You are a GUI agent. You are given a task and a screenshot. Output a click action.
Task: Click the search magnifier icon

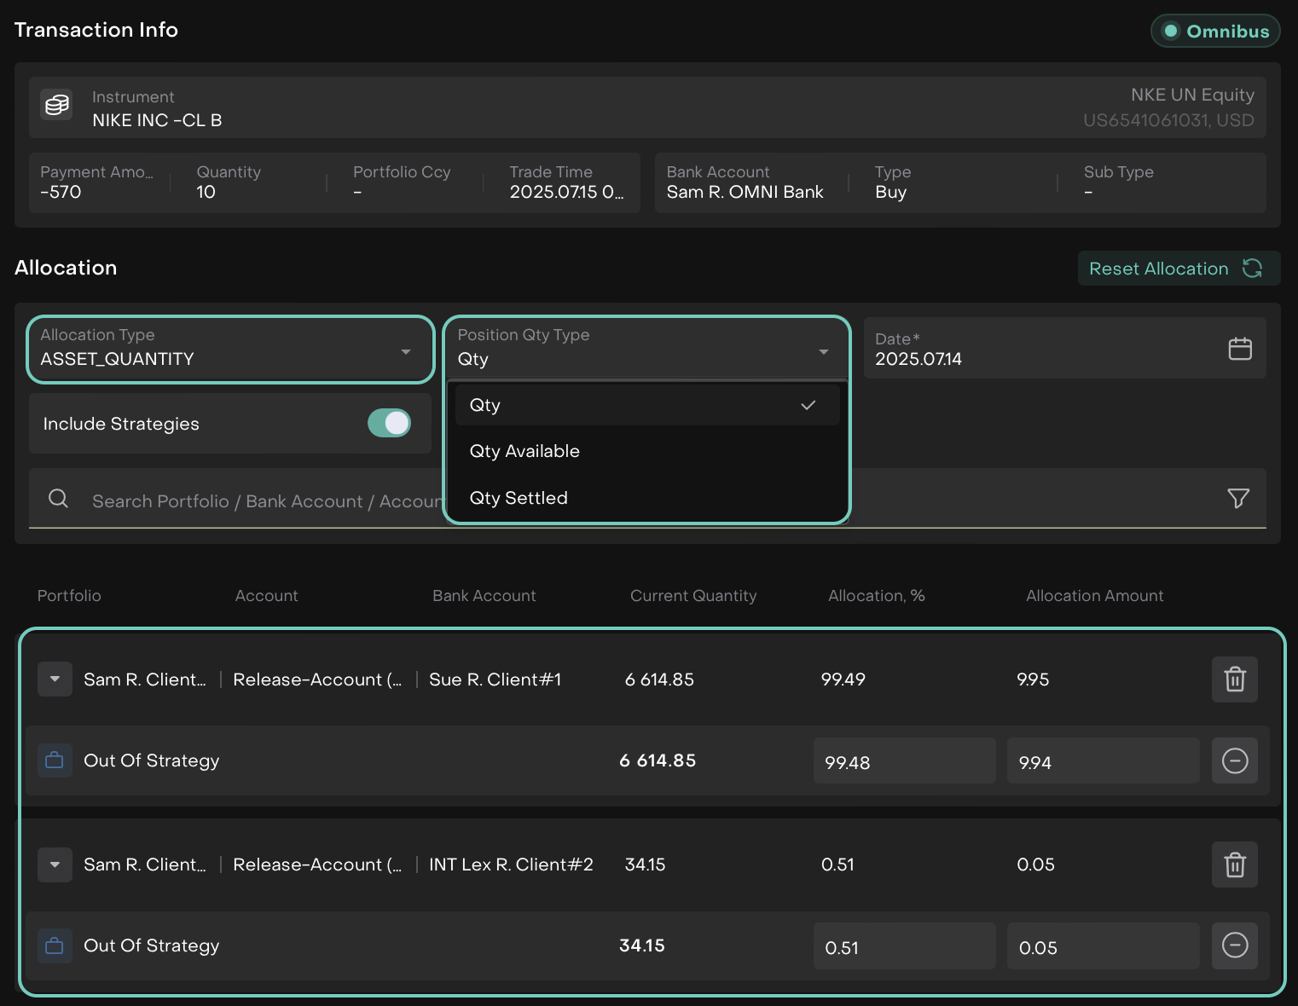[x=58, y=499]
